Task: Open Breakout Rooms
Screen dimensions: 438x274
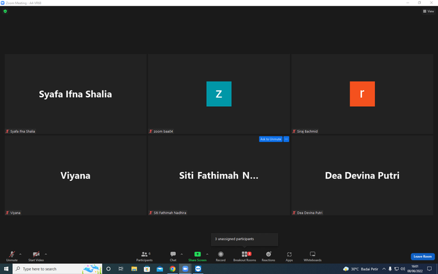Action: pos(245,256)
